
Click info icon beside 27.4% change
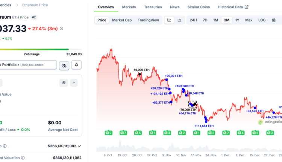(x=62, y=28)
